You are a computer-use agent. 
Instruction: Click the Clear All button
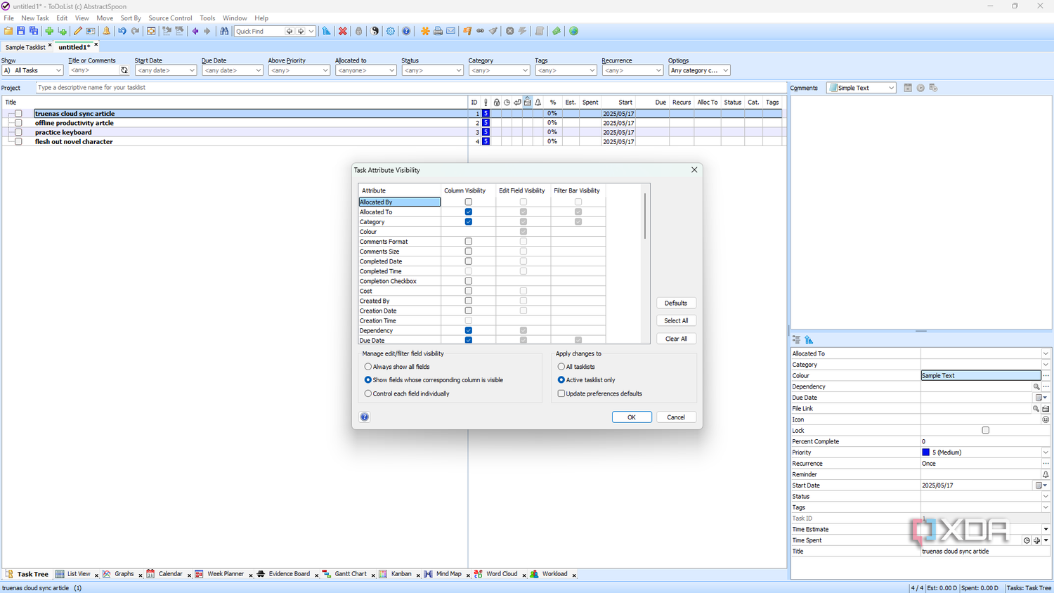pos(676,339)
